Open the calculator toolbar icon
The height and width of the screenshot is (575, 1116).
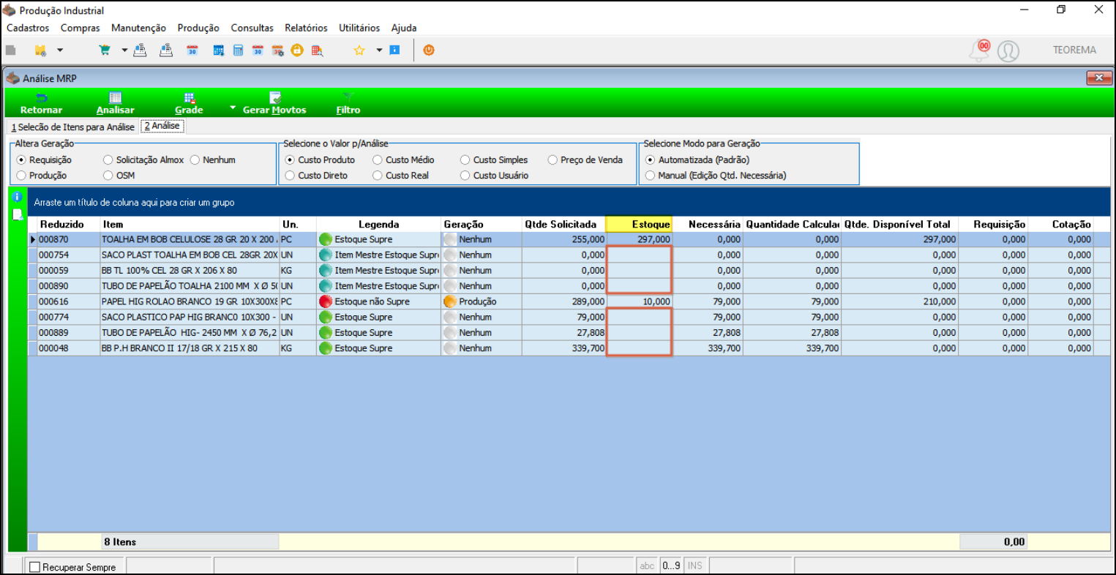coord(238,50)
